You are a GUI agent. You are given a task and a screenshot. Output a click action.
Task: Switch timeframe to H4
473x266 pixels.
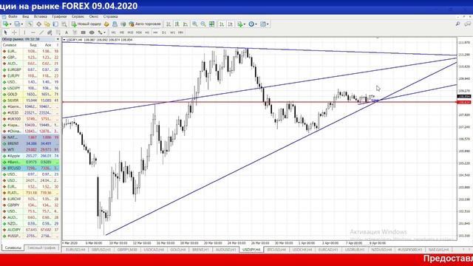point(156,33)
